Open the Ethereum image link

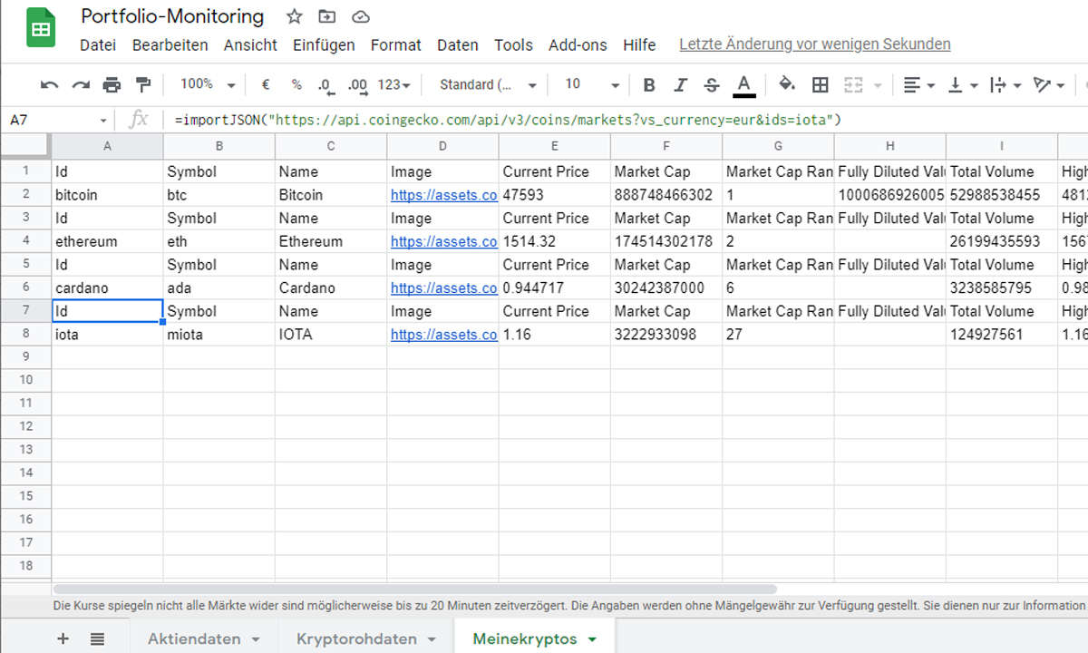coord(443,241)
